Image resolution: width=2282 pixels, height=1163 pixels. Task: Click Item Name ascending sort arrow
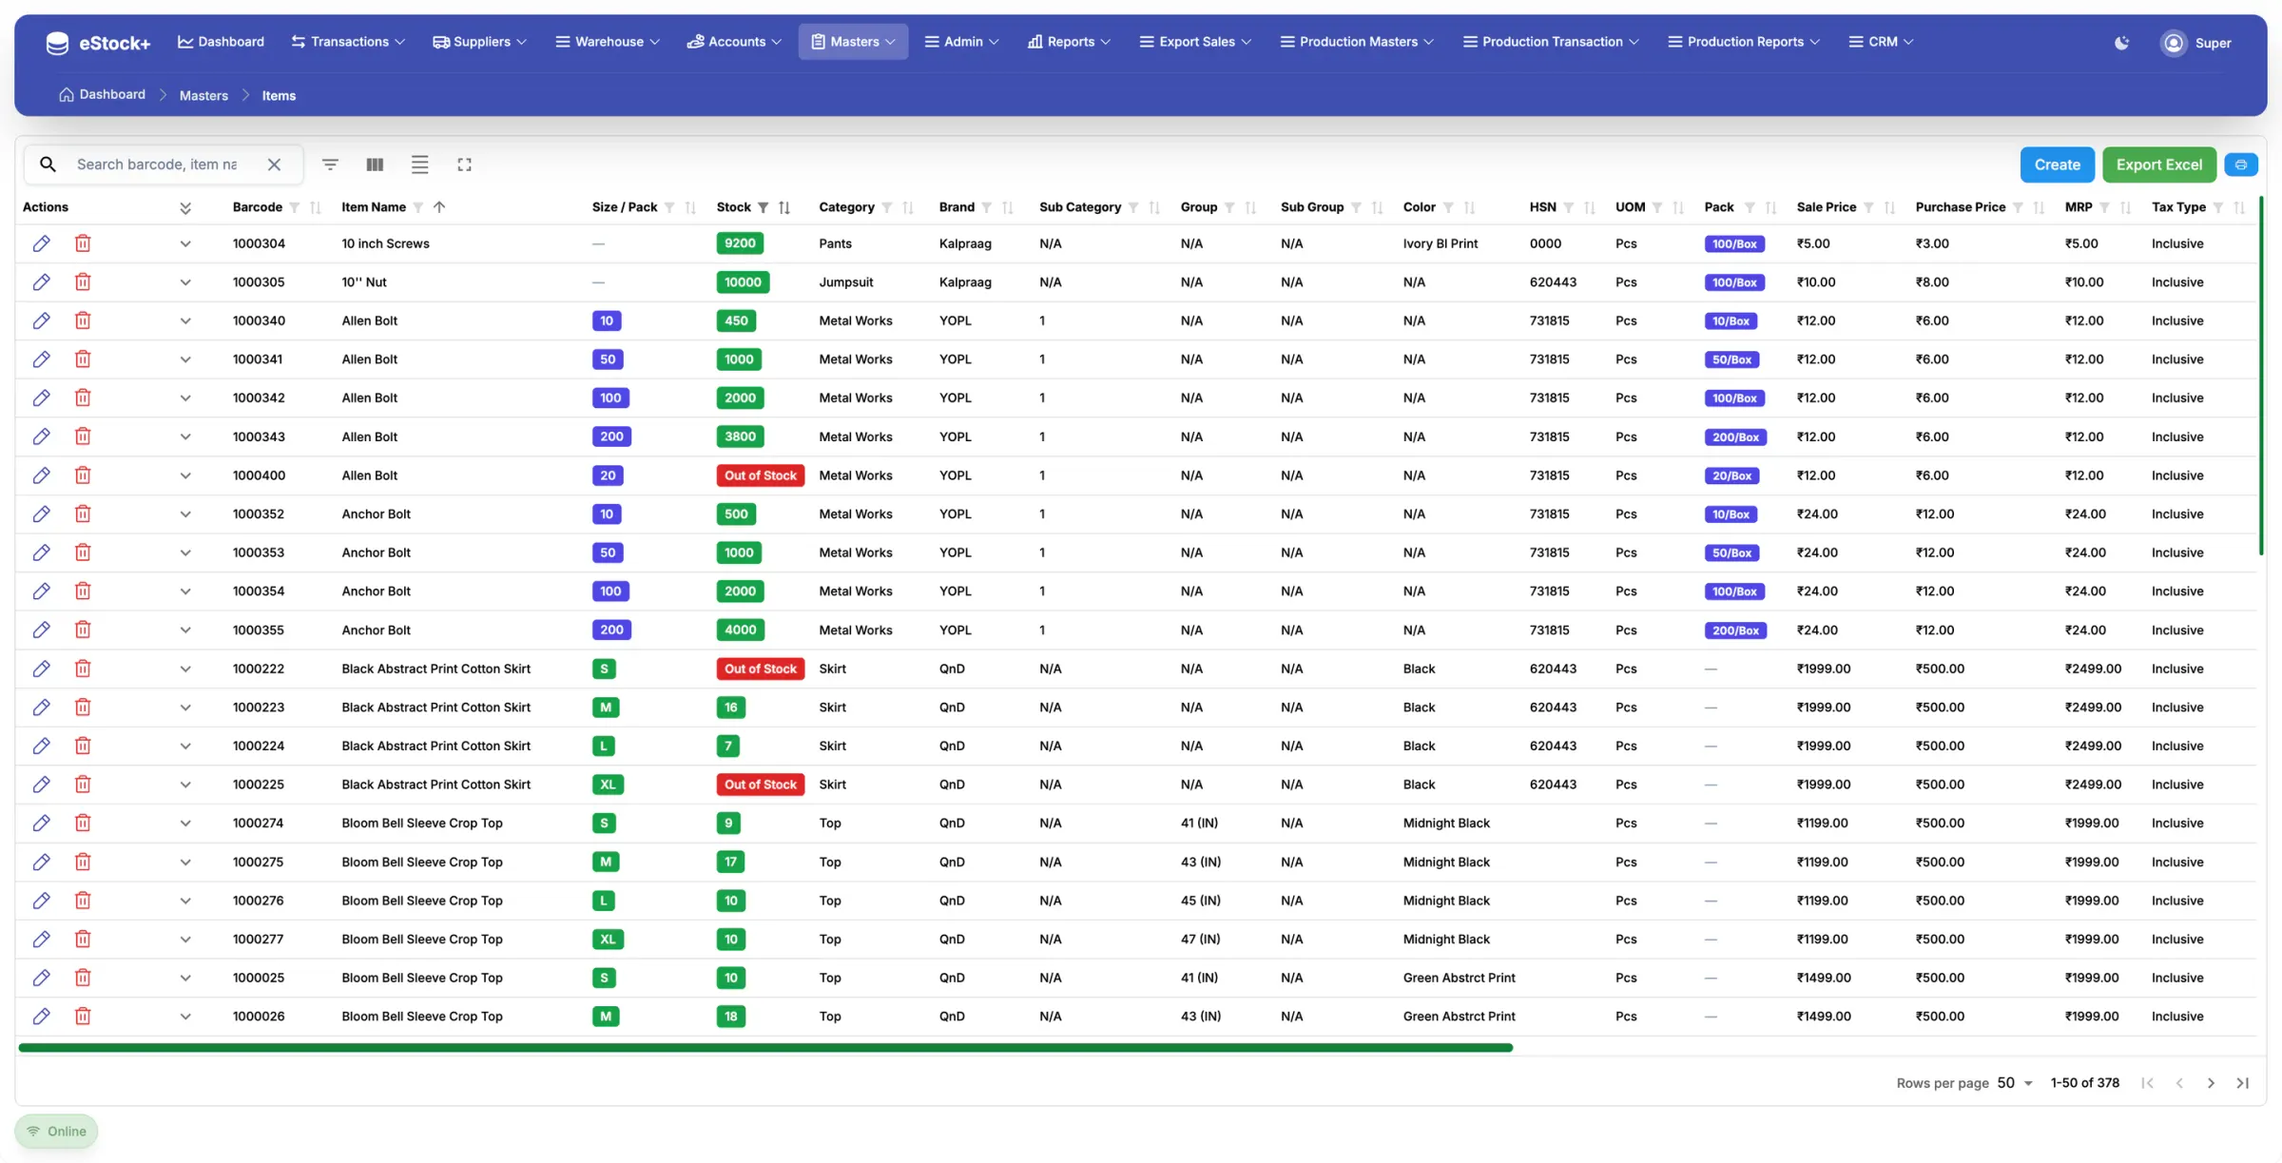[439, 206]
